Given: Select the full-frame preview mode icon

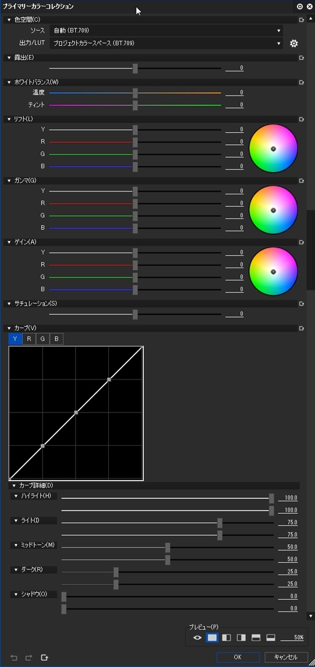Looking at the screenshot, I should coord(212,638).
